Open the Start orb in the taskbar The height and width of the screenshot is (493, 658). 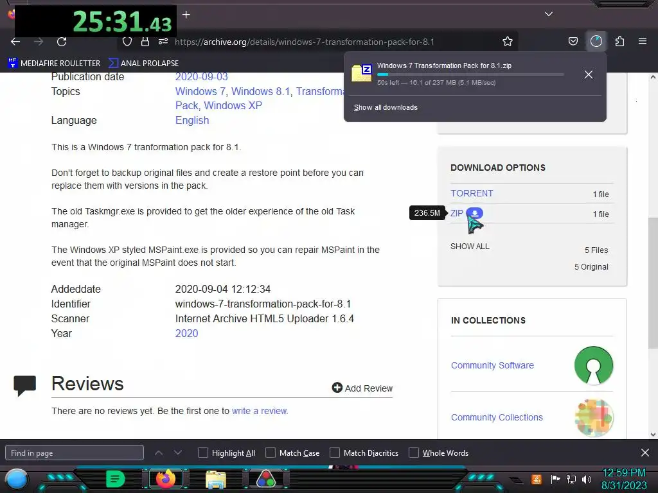pyautogui.click(x=16, y=479)
